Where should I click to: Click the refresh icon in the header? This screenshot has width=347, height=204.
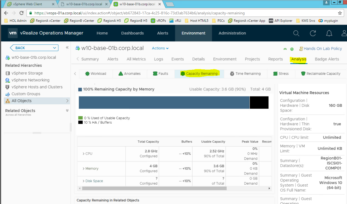click(313, 33)
